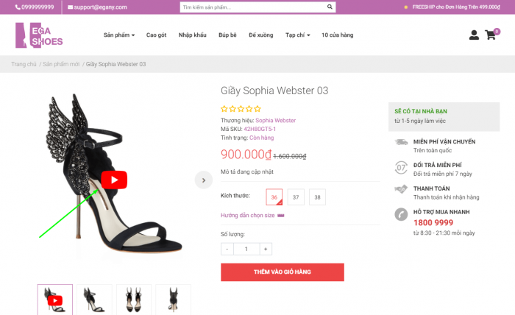
Task: Open the shopping cart icon
Action: 490,35
